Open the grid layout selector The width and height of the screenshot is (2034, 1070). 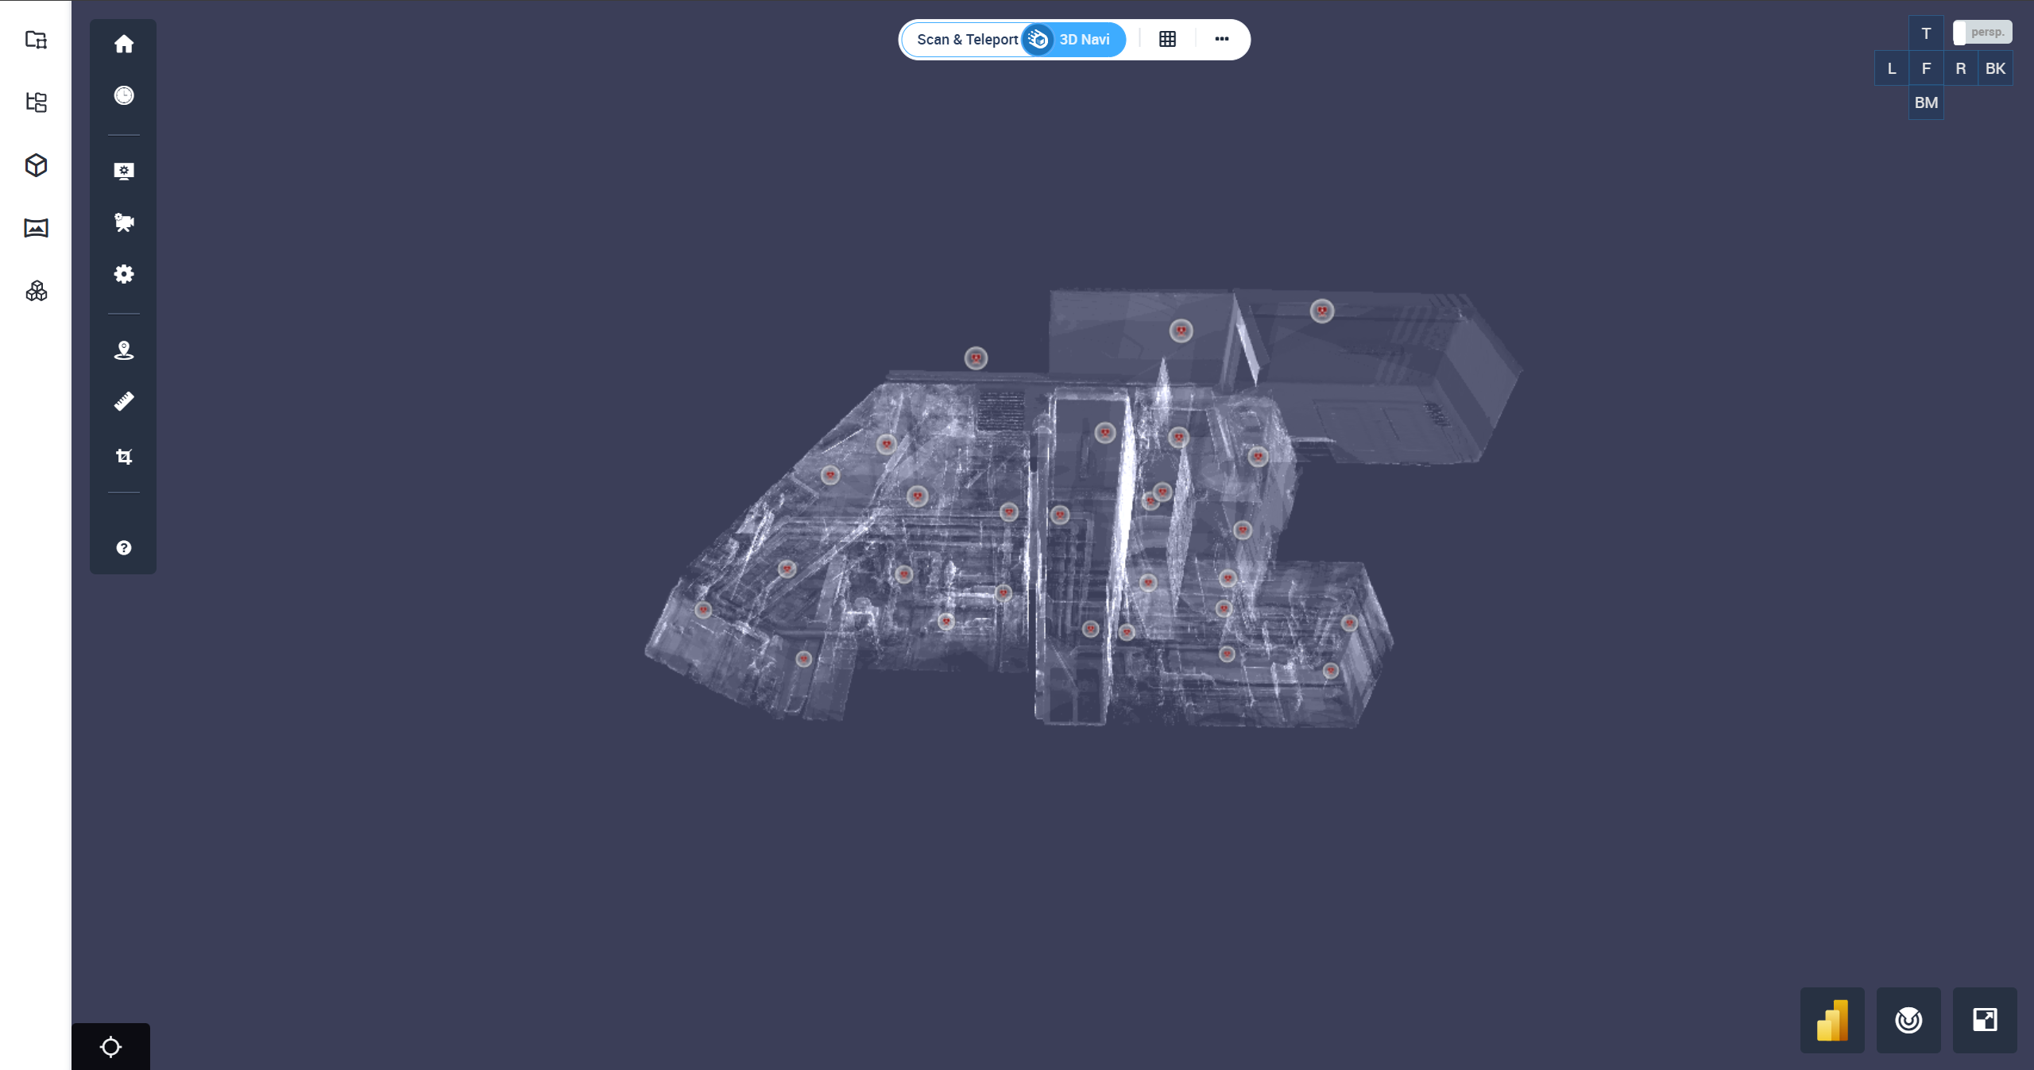[x=1167, y=39]
